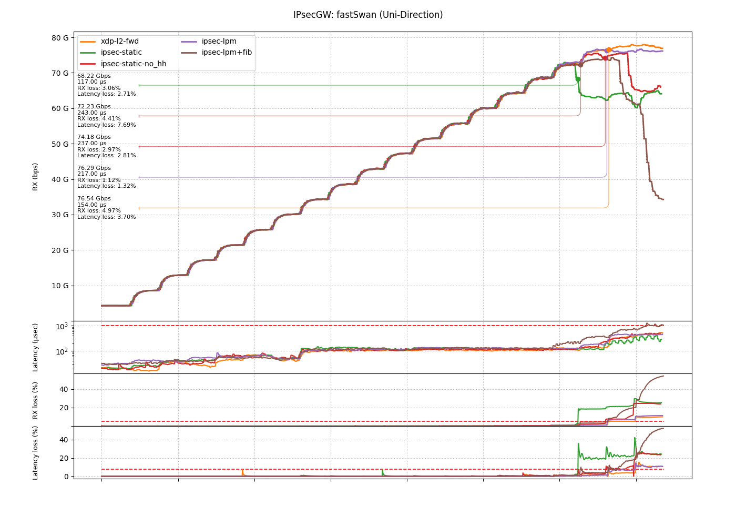Click the 'RX loss: 3.06%' text
Image resolution: width=736 pixels, height=526 pixels.
[99, 88]
